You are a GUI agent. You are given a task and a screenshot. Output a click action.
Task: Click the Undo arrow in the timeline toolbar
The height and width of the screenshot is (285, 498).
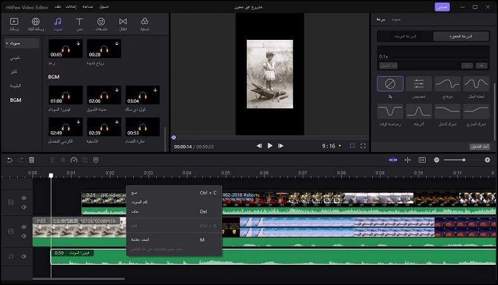[x=10, y=160]
